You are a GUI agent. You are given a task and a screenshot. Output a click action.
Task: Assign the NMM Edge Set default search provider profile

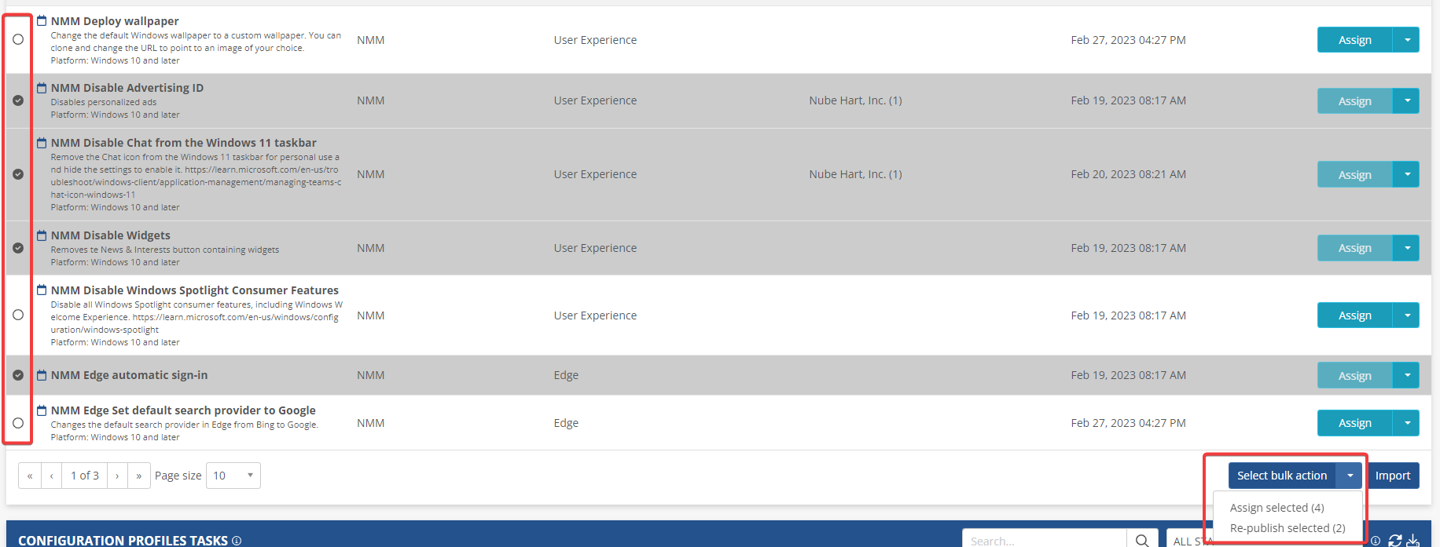click(x=1354, y=423)
